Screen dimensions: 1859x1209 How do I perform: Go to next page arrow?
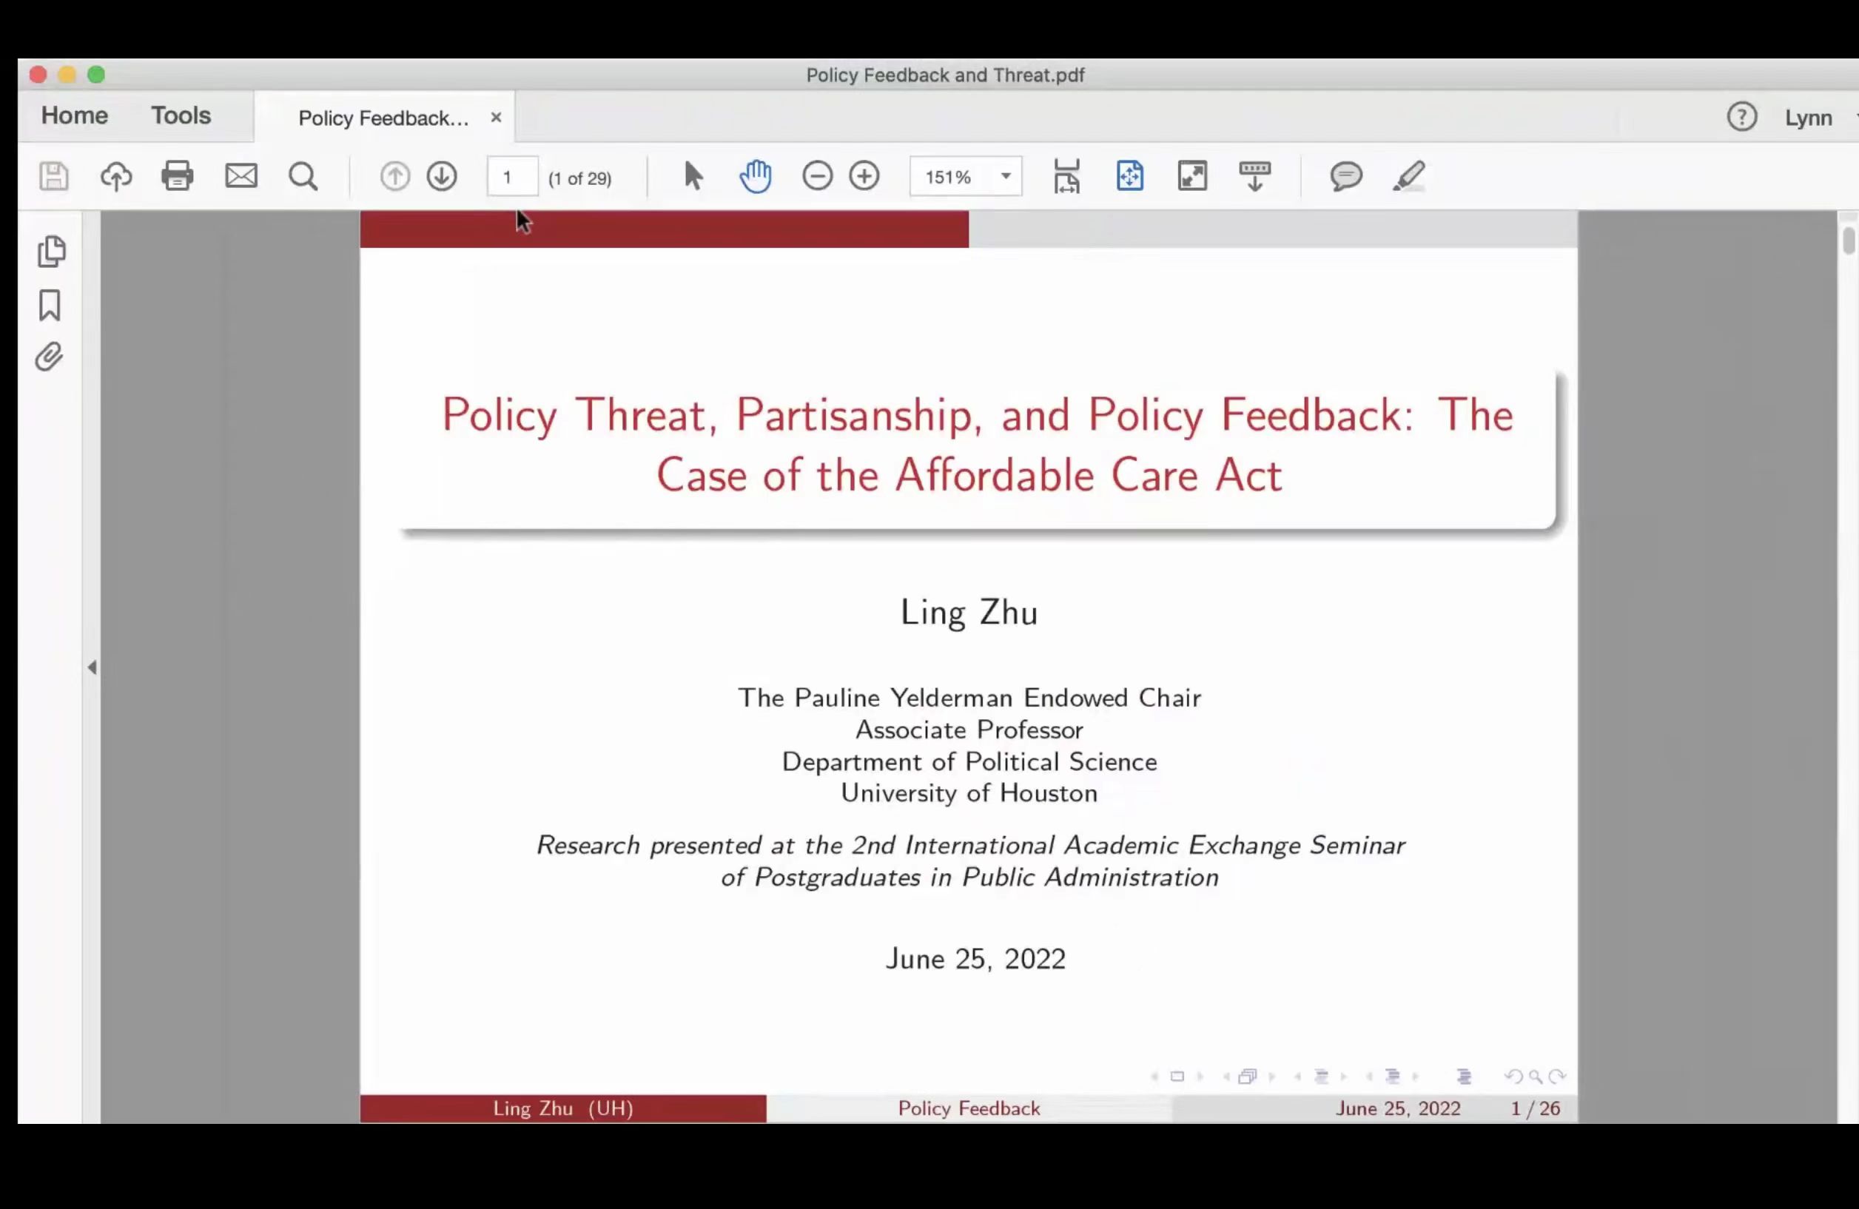[x=441, y=177]
